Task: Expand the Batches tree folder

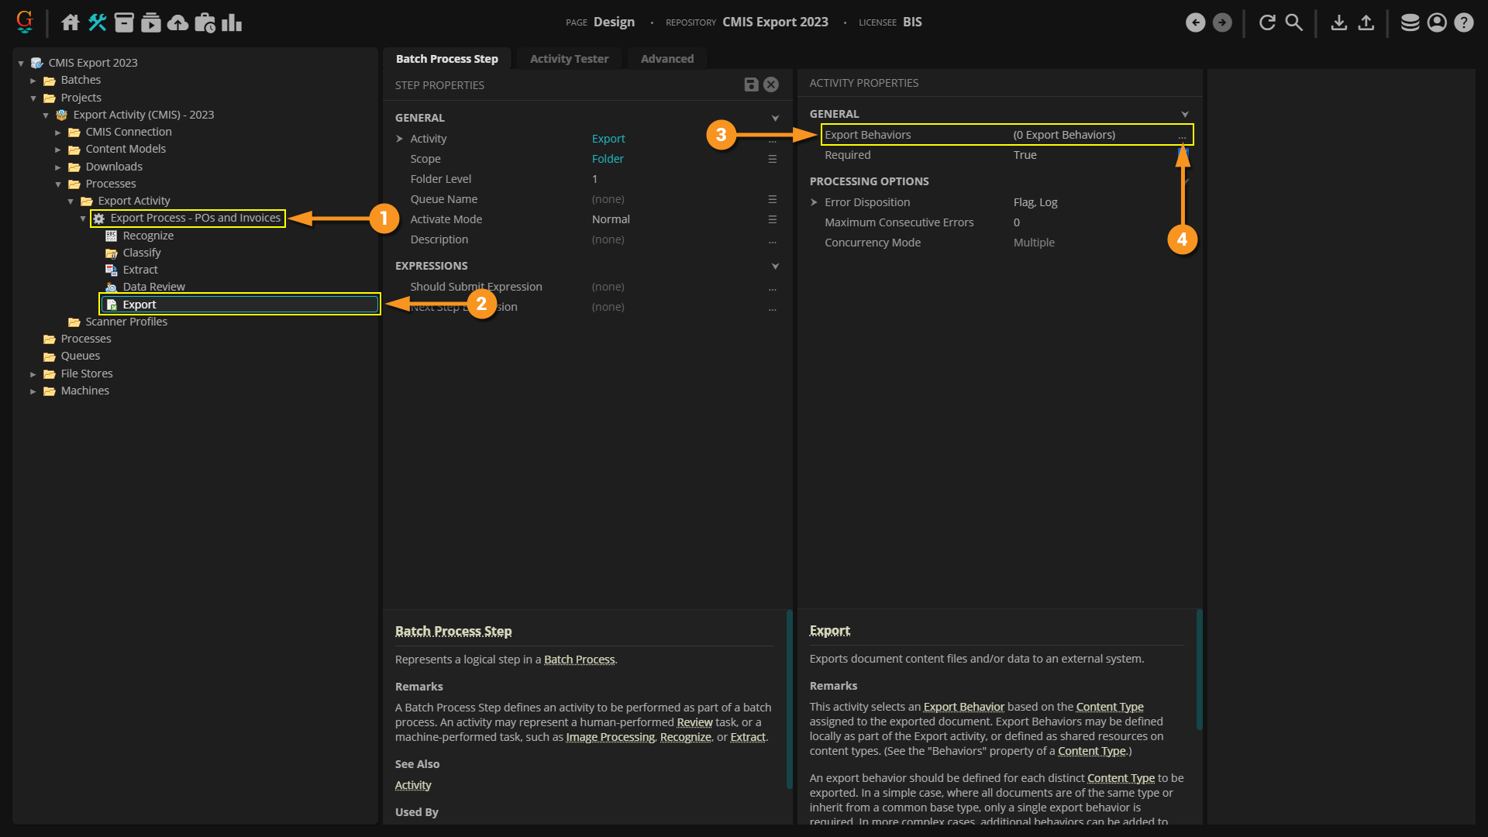Action: click(x=33, y=81)
